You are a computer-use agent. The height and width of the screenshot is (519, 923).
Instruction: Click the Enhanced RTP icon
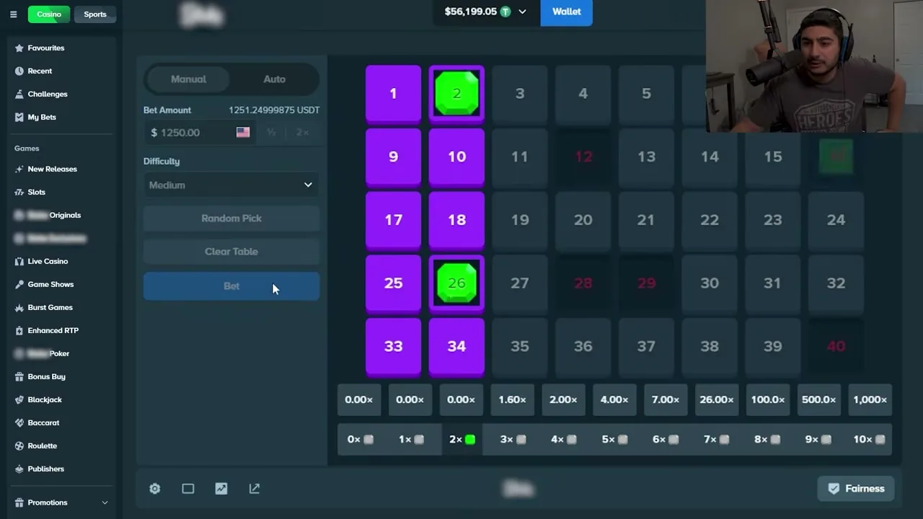[19, 331]
